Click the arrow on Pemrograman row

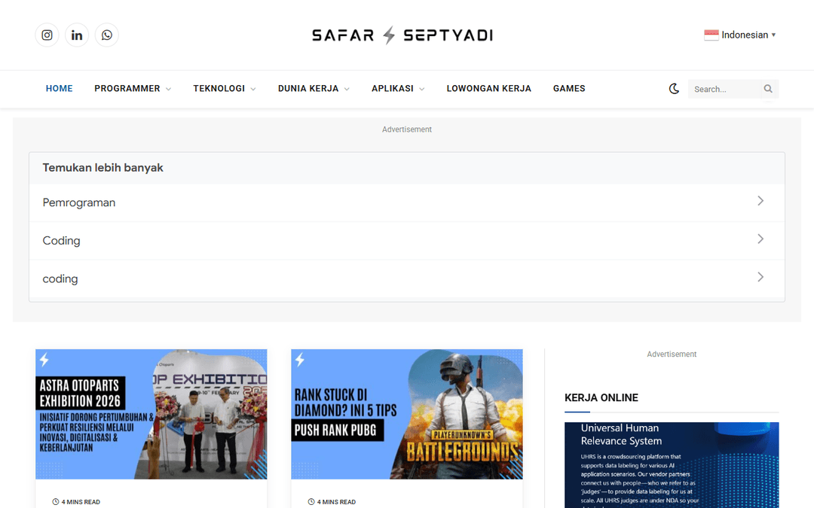760,201
